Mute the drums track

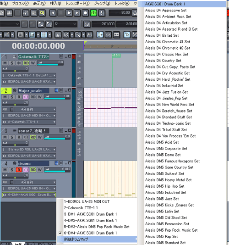[x=5, y=170]
